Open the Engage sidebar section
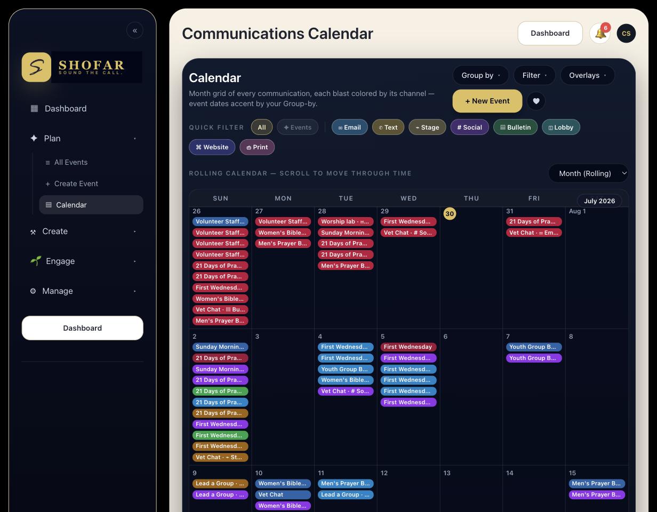The height and width of the screenshot is (512, 657). pyautogui.click(x=83, y=261)
